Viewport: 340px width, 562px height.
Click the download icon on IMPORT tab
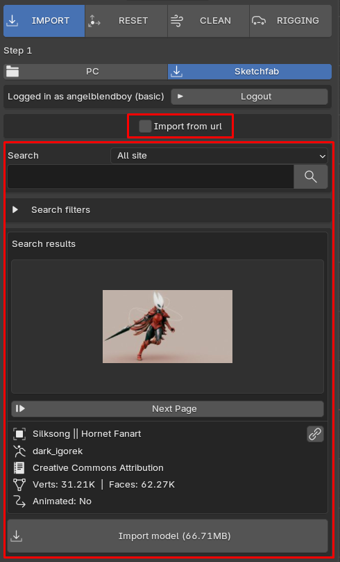(12, 21)
